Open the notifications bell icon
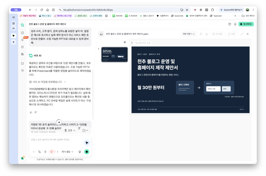 pyautogui.click(x=235, y=24)
